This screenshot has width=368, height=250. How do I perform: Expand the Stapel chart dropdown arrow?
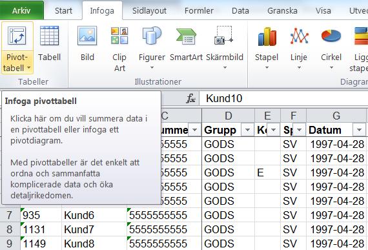(267, 68)
